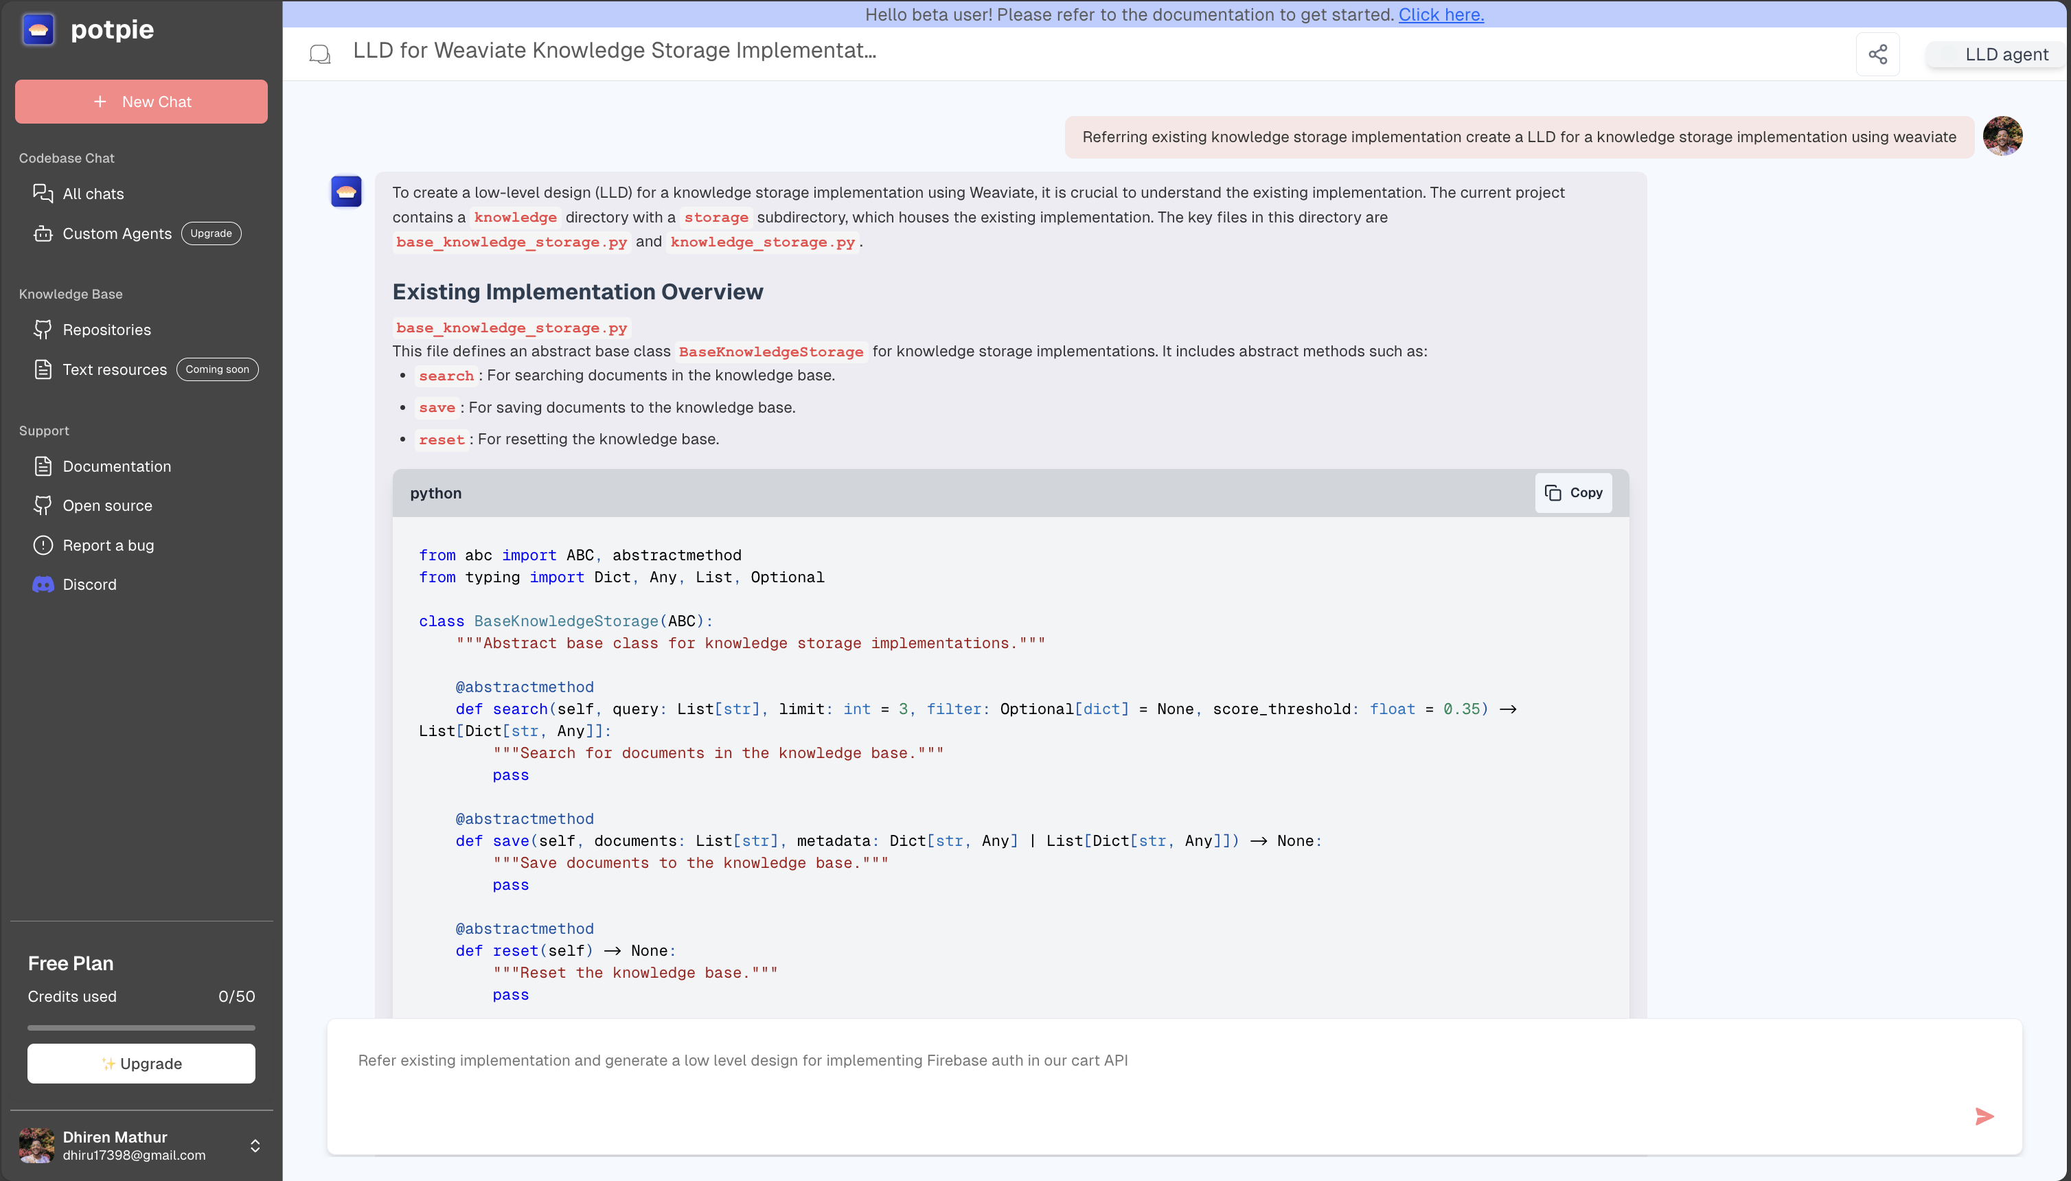
Task: Click the potpie bot avatar in reply
Action: (x=346, y=192)
